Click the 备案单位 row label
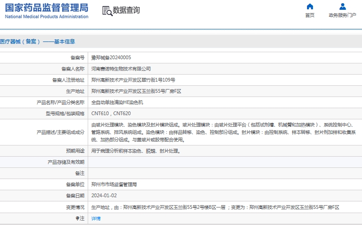This screenshot has width=362, height=228. point(75,184)
